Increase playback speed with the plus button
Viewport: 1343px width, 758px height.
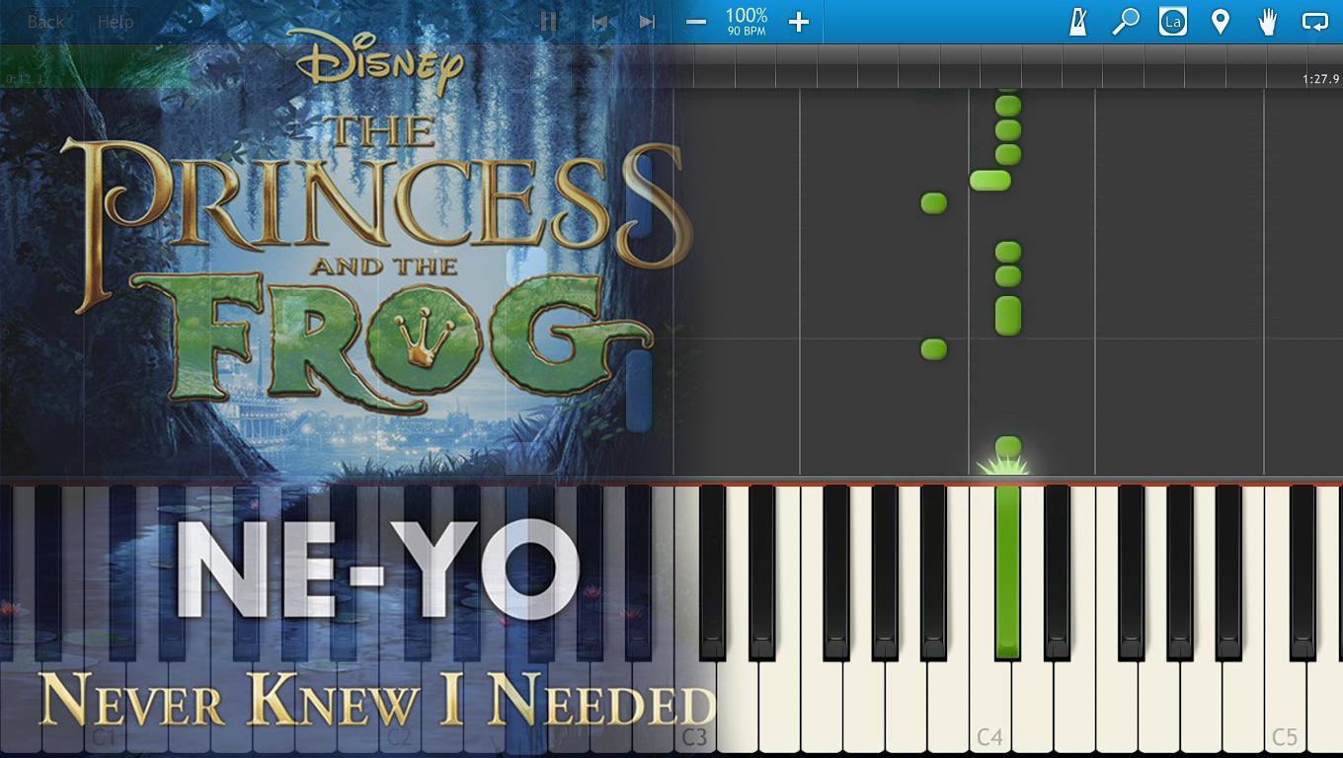click(x=799, y=22)
